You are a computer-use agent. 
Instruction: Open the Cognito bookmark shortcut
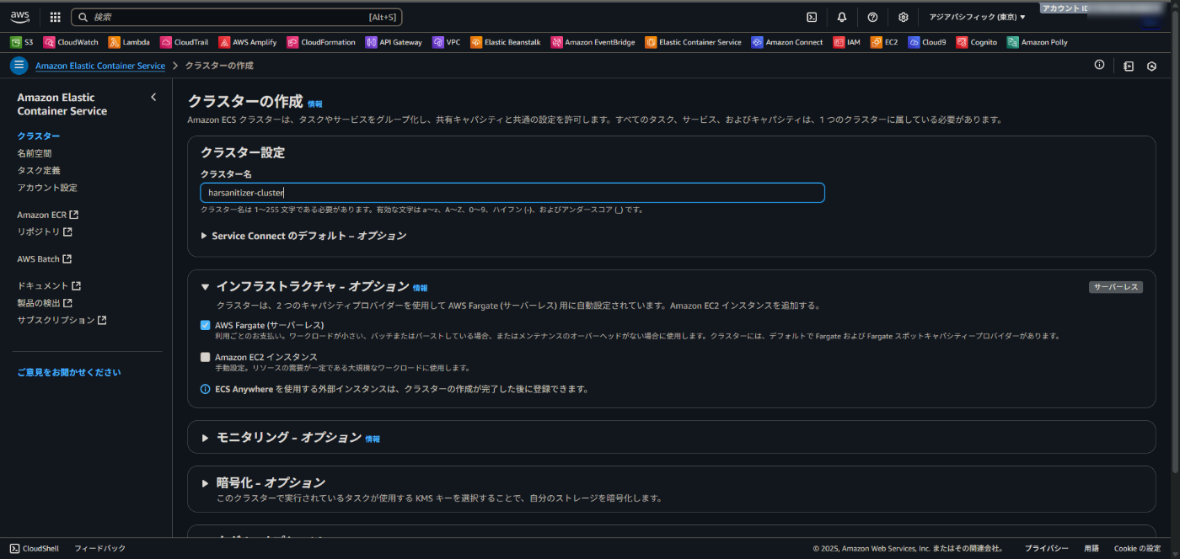pos(977,42)
